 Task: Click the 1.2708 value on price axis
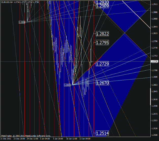point(154,70)
